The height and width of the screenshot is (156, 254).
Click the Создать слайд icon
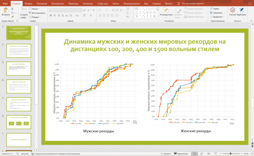[x=24, y=10]
